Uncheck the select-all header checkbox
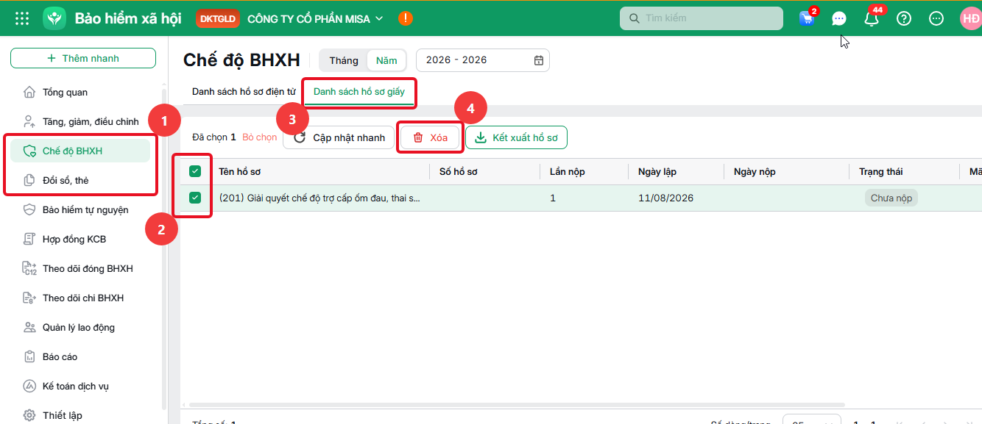The height and width of the screenshot is (424, 982). coord(195,171)
